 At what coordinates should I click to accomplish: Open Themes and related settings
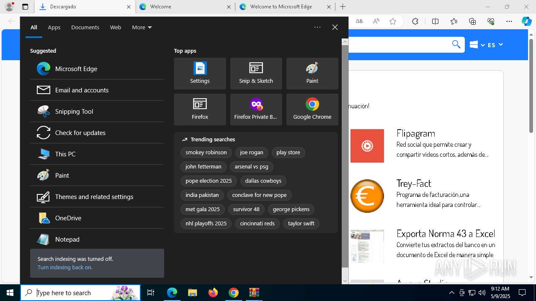pos(97,196)
